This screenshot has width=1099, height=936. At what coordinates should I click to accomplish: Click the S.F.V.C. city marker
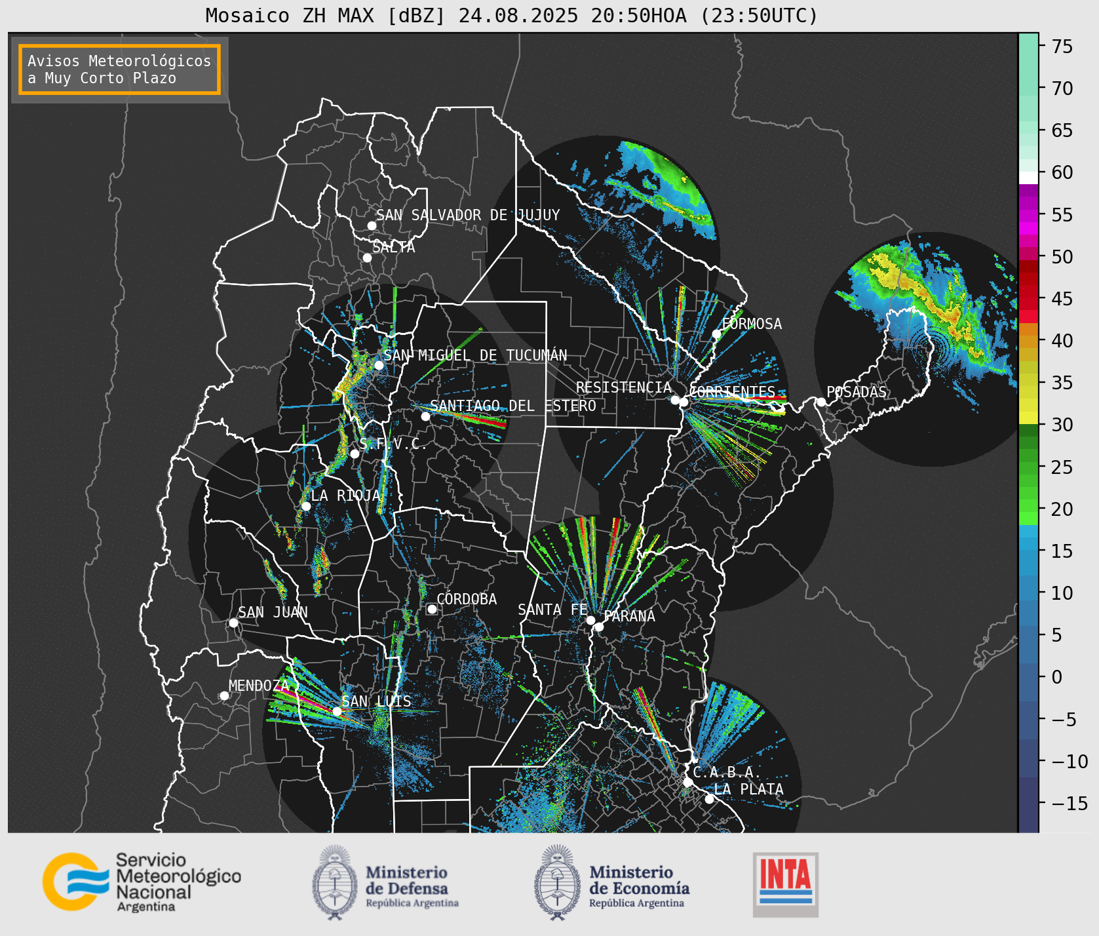[355, 454]
